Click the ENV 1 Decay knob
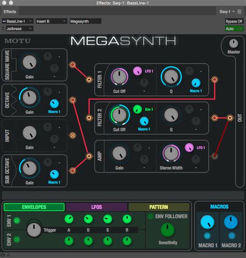Screen dimensions: 246x258 pos(88,219)
